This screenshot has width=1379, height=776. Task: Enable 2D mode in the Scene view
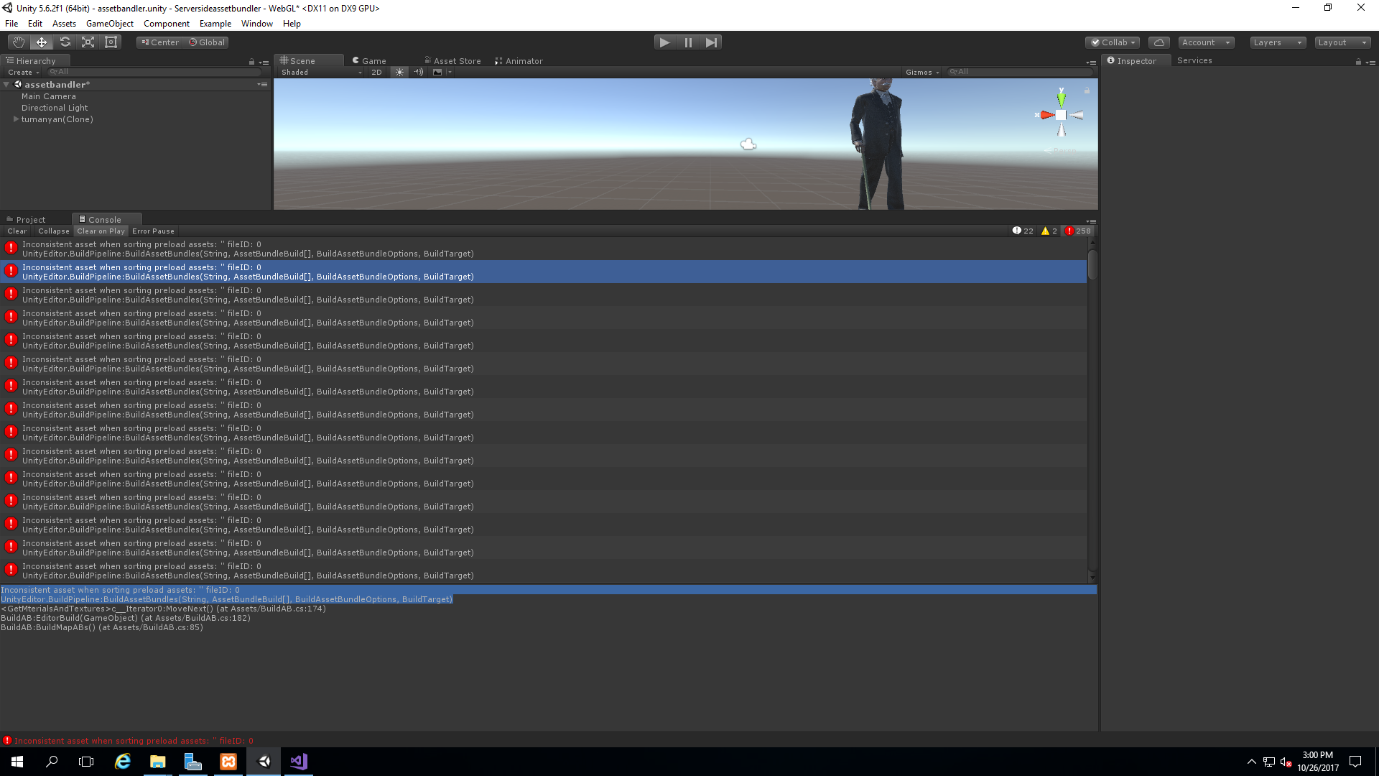click(x=376, y=72)
